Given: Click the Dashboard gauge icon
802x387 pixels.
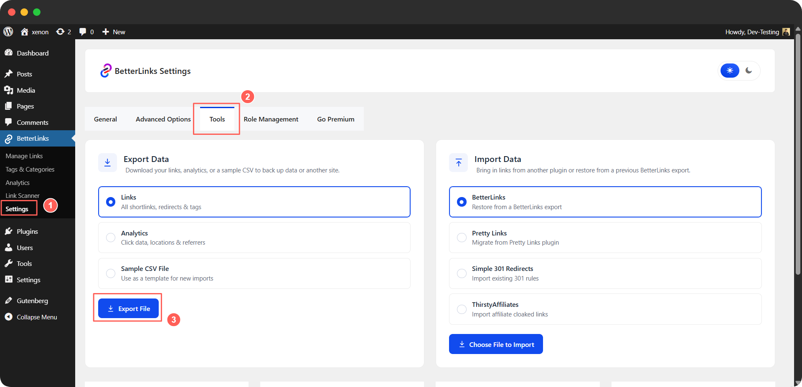Looking at the screenshot, I should point(8,53).
